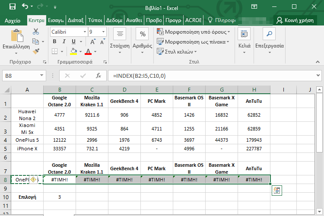
Task: Switch to the Διάταξη ribbon tab
Action: [x=76, y=20]
